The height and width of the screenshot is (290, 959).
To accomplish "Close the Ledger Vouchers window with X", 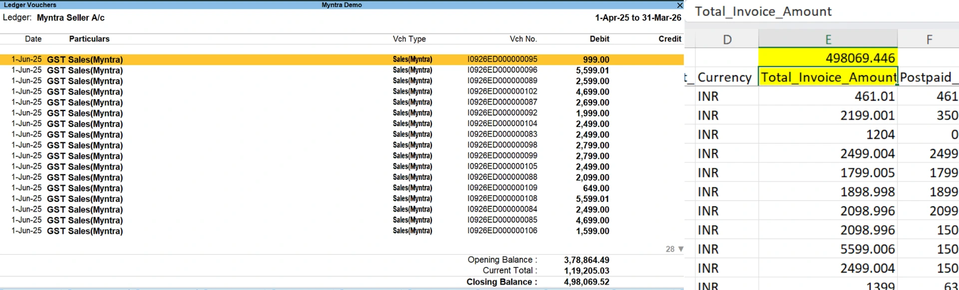I will [679, 5].
